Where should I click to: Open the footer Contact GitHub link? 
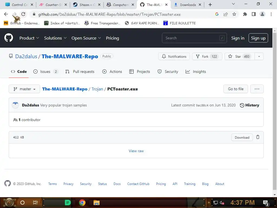(x=138, y=184)
